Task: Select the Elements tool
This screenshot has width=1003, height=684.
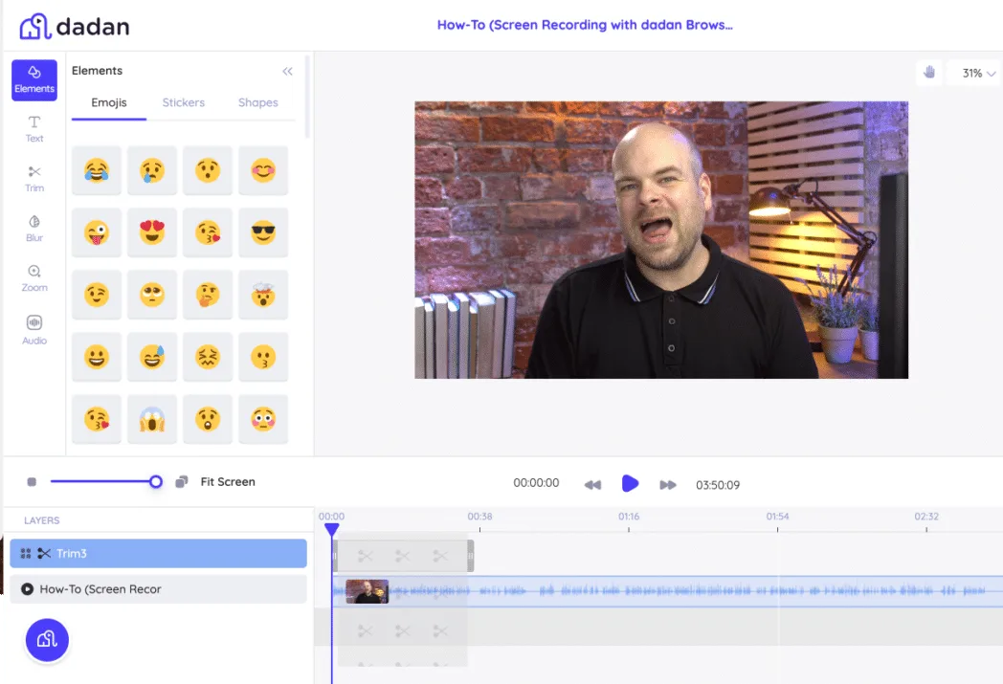Action: [x=33, y=80]
